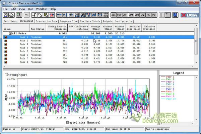
Task: Click the pairs table scroll-down arrow
Action: pyautogui.click(x=196, y=62)
